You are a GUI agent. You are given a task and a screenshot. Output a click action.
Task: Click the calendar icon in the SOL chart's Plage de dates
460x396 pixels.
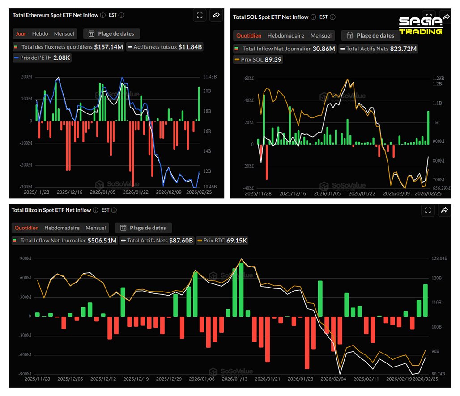[x=350, y=36]
